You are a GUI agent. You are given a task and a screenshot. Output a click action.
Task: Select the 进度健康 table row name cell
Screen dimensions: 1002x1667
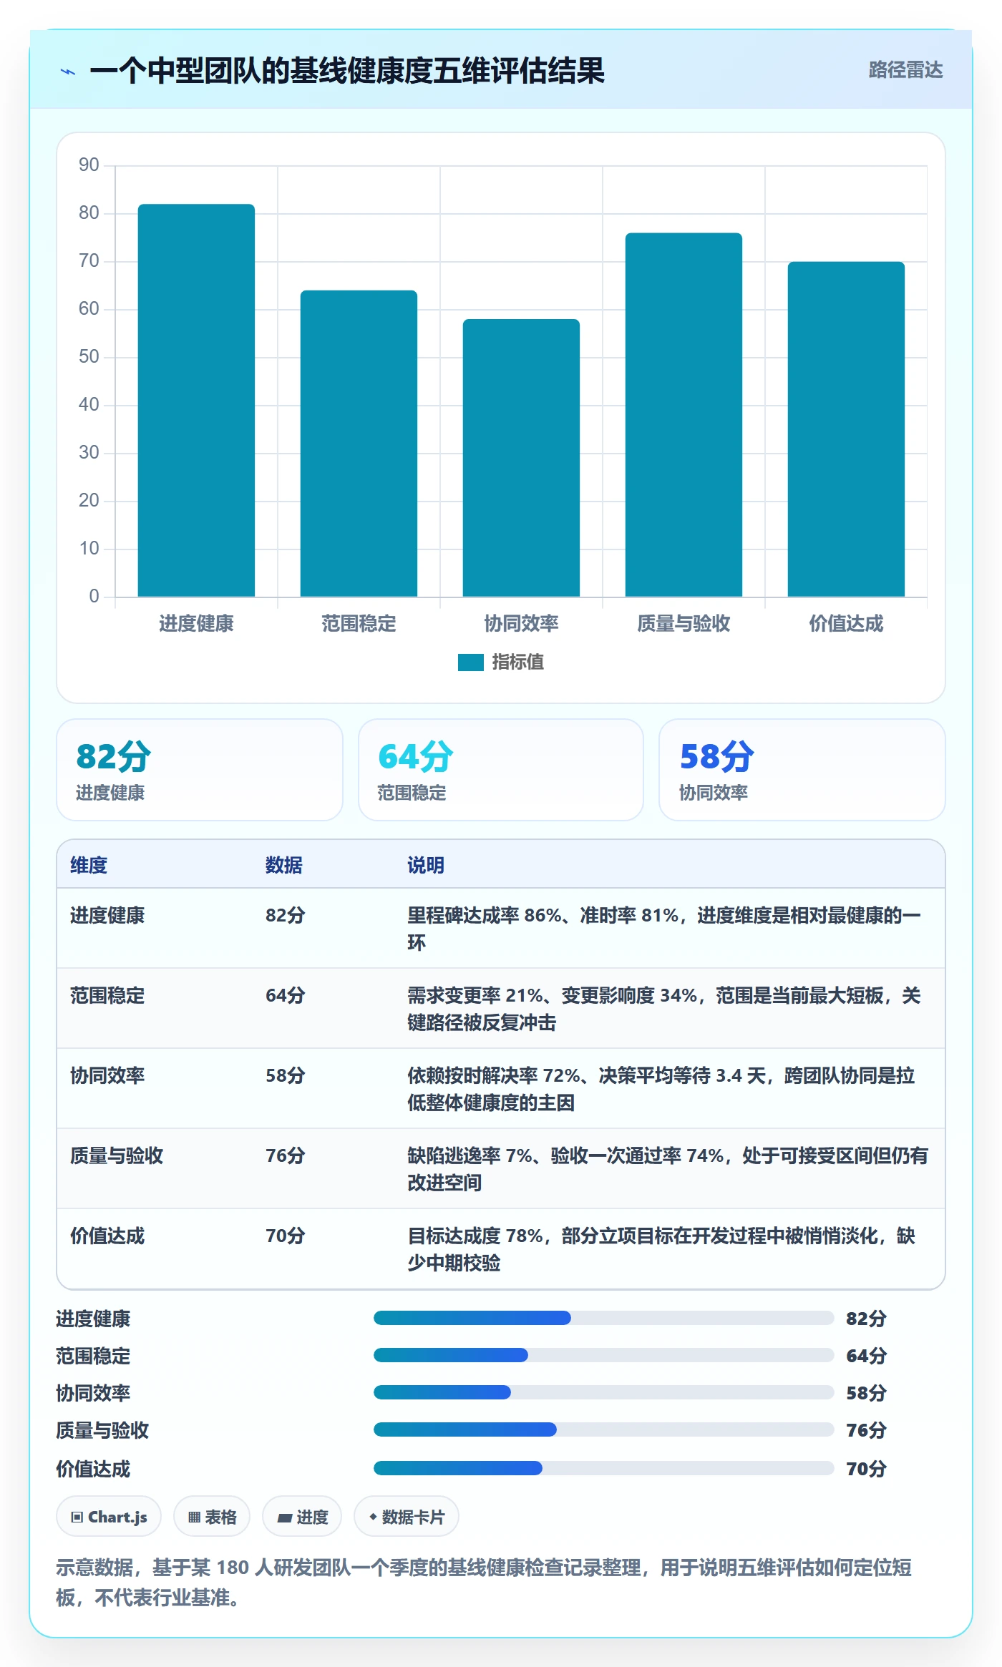tap(107, 915)
